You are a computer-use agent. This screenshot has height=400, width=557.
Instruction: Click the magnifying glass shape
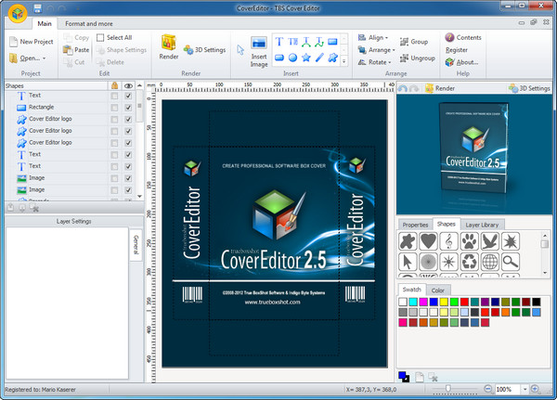point(512,263)
